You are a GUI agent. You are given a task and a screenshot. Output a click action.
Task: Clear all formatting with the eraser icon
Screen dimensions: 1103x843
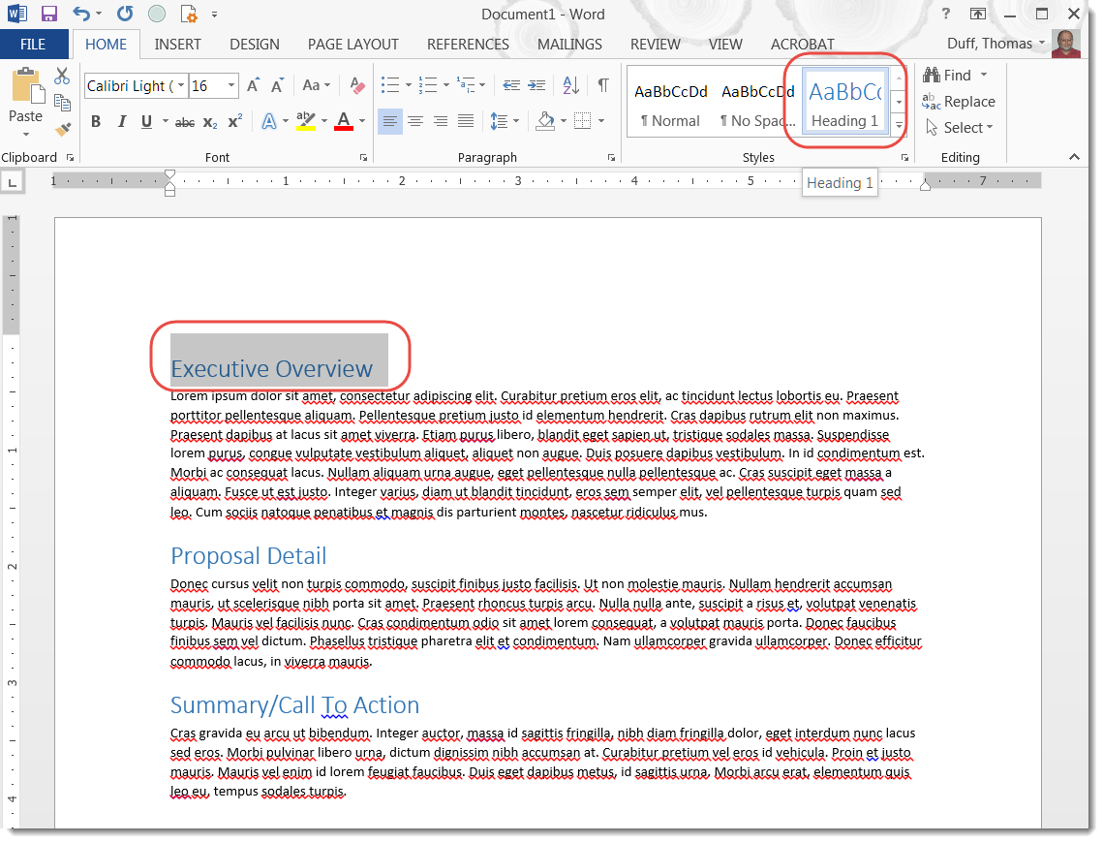point(356,86)
